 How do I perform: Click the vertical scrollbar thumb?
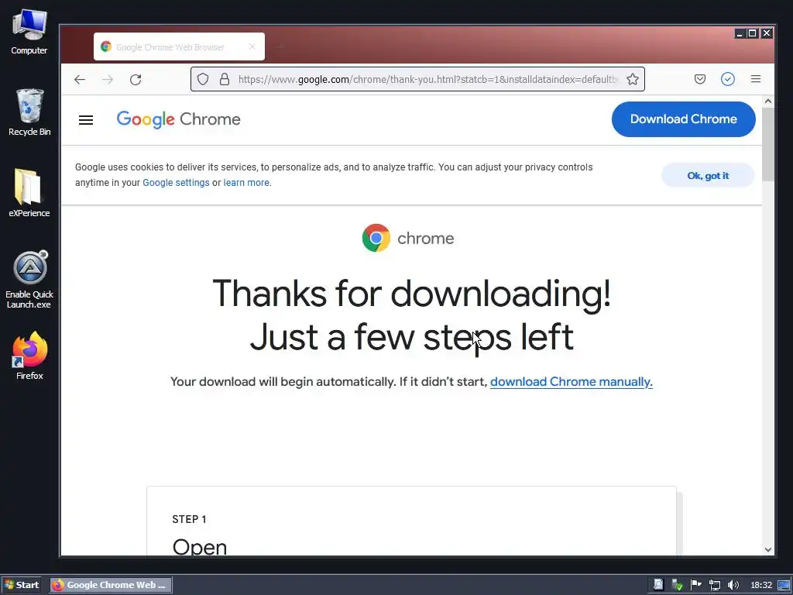[768, 144]
